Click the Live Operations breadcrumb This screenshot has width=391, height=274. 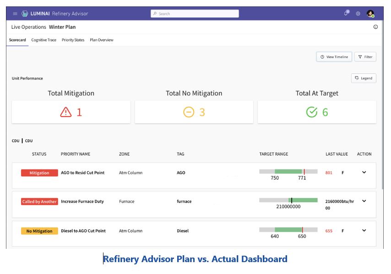(29, 27)
